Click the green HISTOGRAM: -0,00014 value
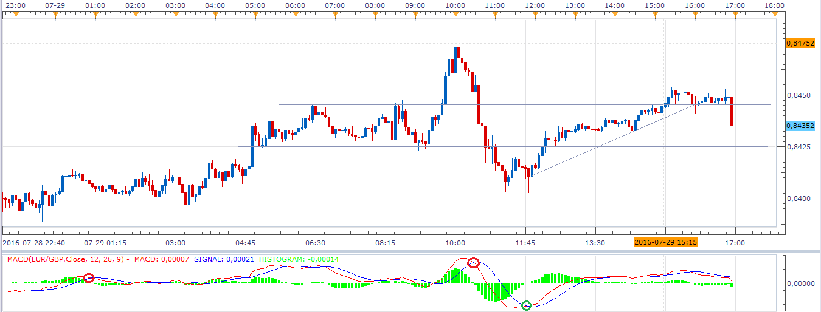 [x=299, y=259]
